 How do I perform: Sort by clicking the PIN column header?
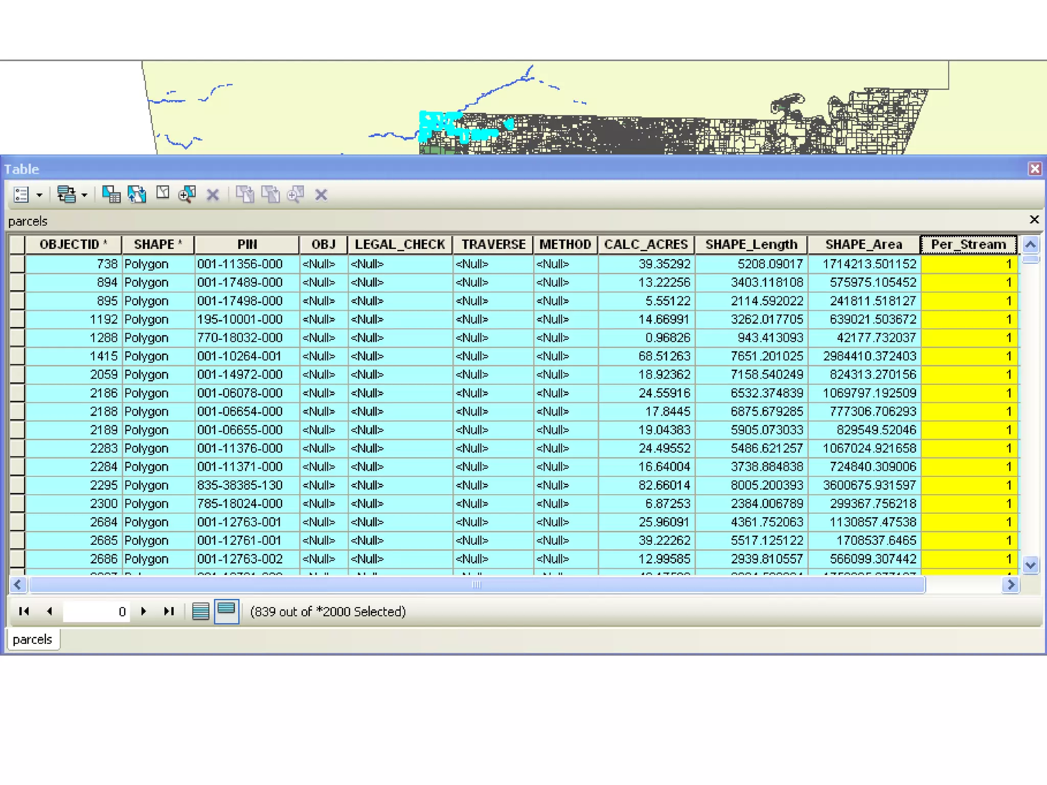tap(247, 244)
